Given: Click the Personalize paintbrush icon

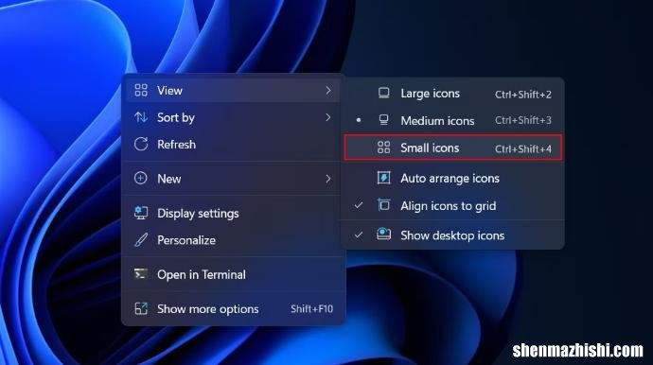Looking at the screenshot, I should tap(141, 240).
